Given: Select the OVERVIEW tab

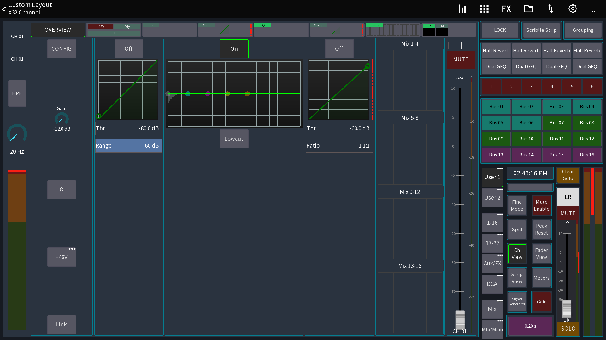Looking at the screenshot, I should tap(58, 30).
